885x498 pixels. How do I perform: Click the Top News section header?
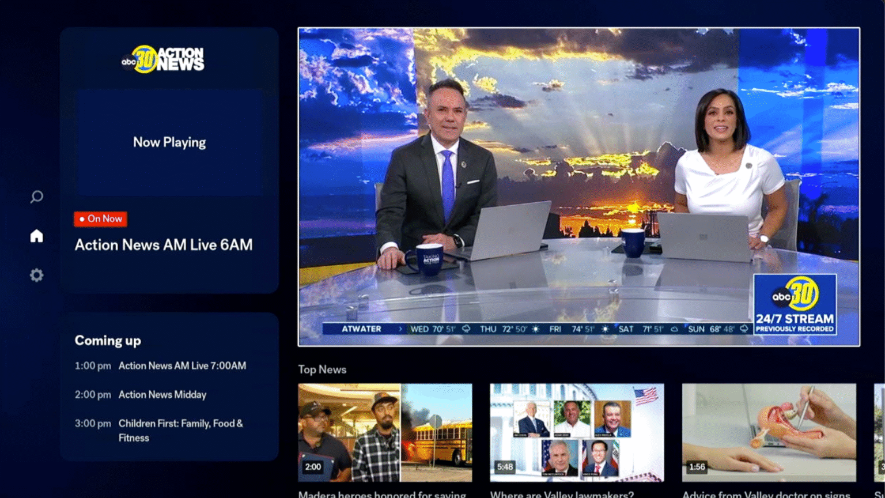pyautogui.click(x=322, y=369)
